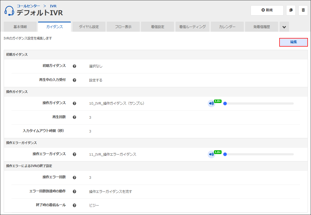Click the trash delete icon
Image resolution: width=311 pixels, height=215 pixels.
point(303,10)
